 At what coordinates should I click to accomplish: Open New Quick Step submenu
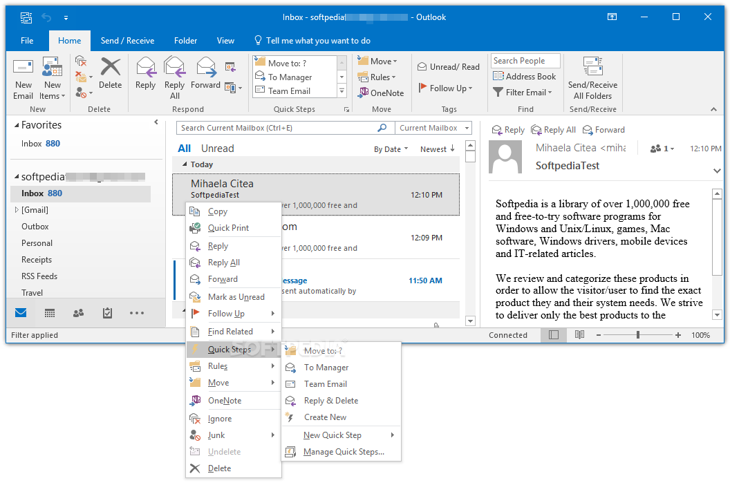pos(341,435)
